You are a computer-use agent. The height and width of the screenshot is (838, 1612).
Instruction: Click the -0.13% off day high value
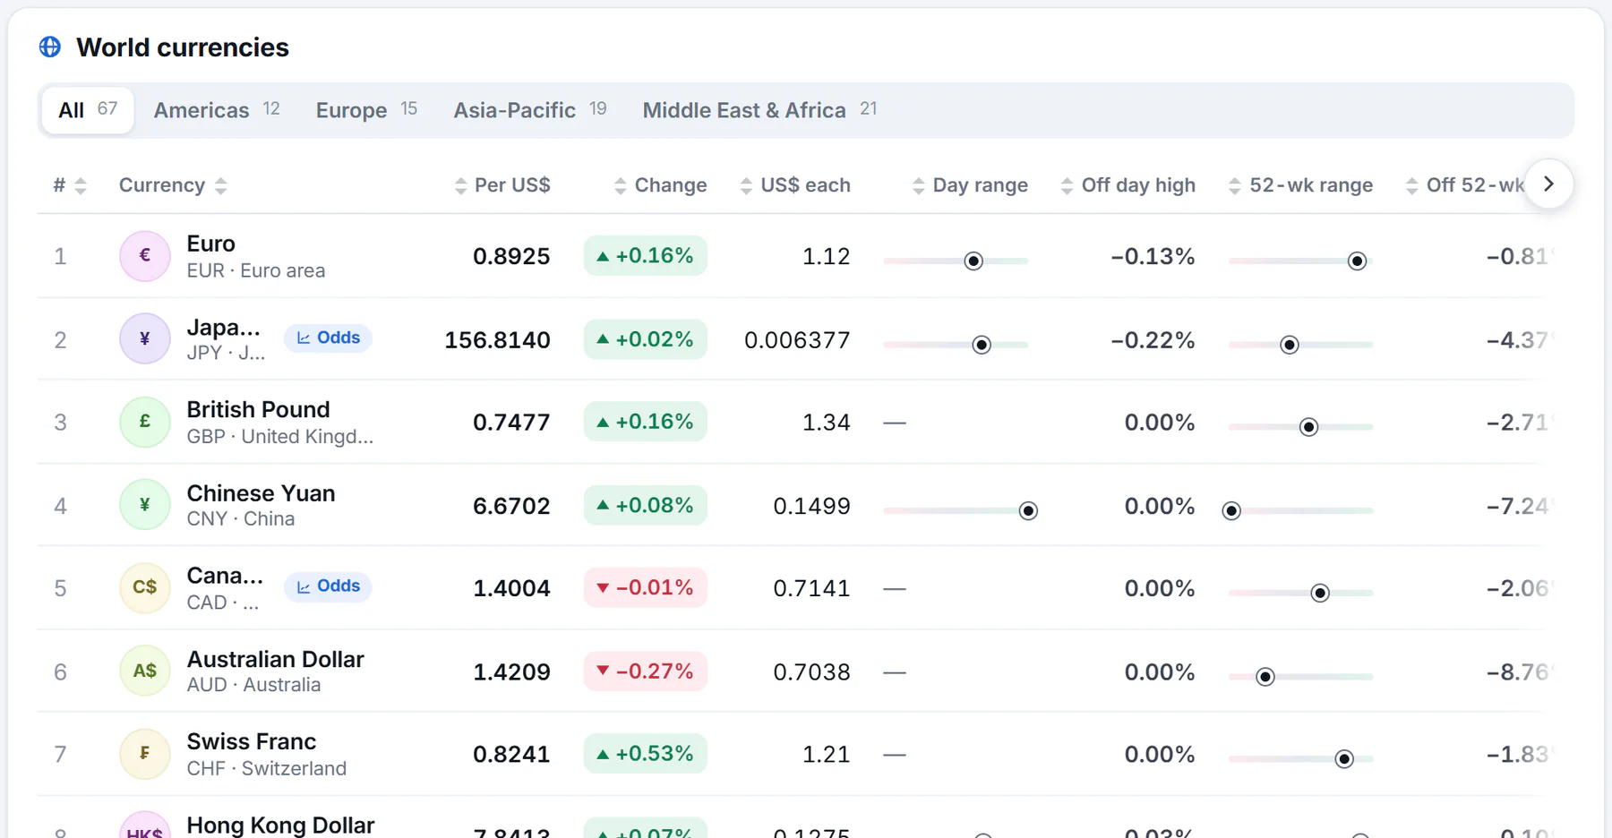pos(1153,257)
